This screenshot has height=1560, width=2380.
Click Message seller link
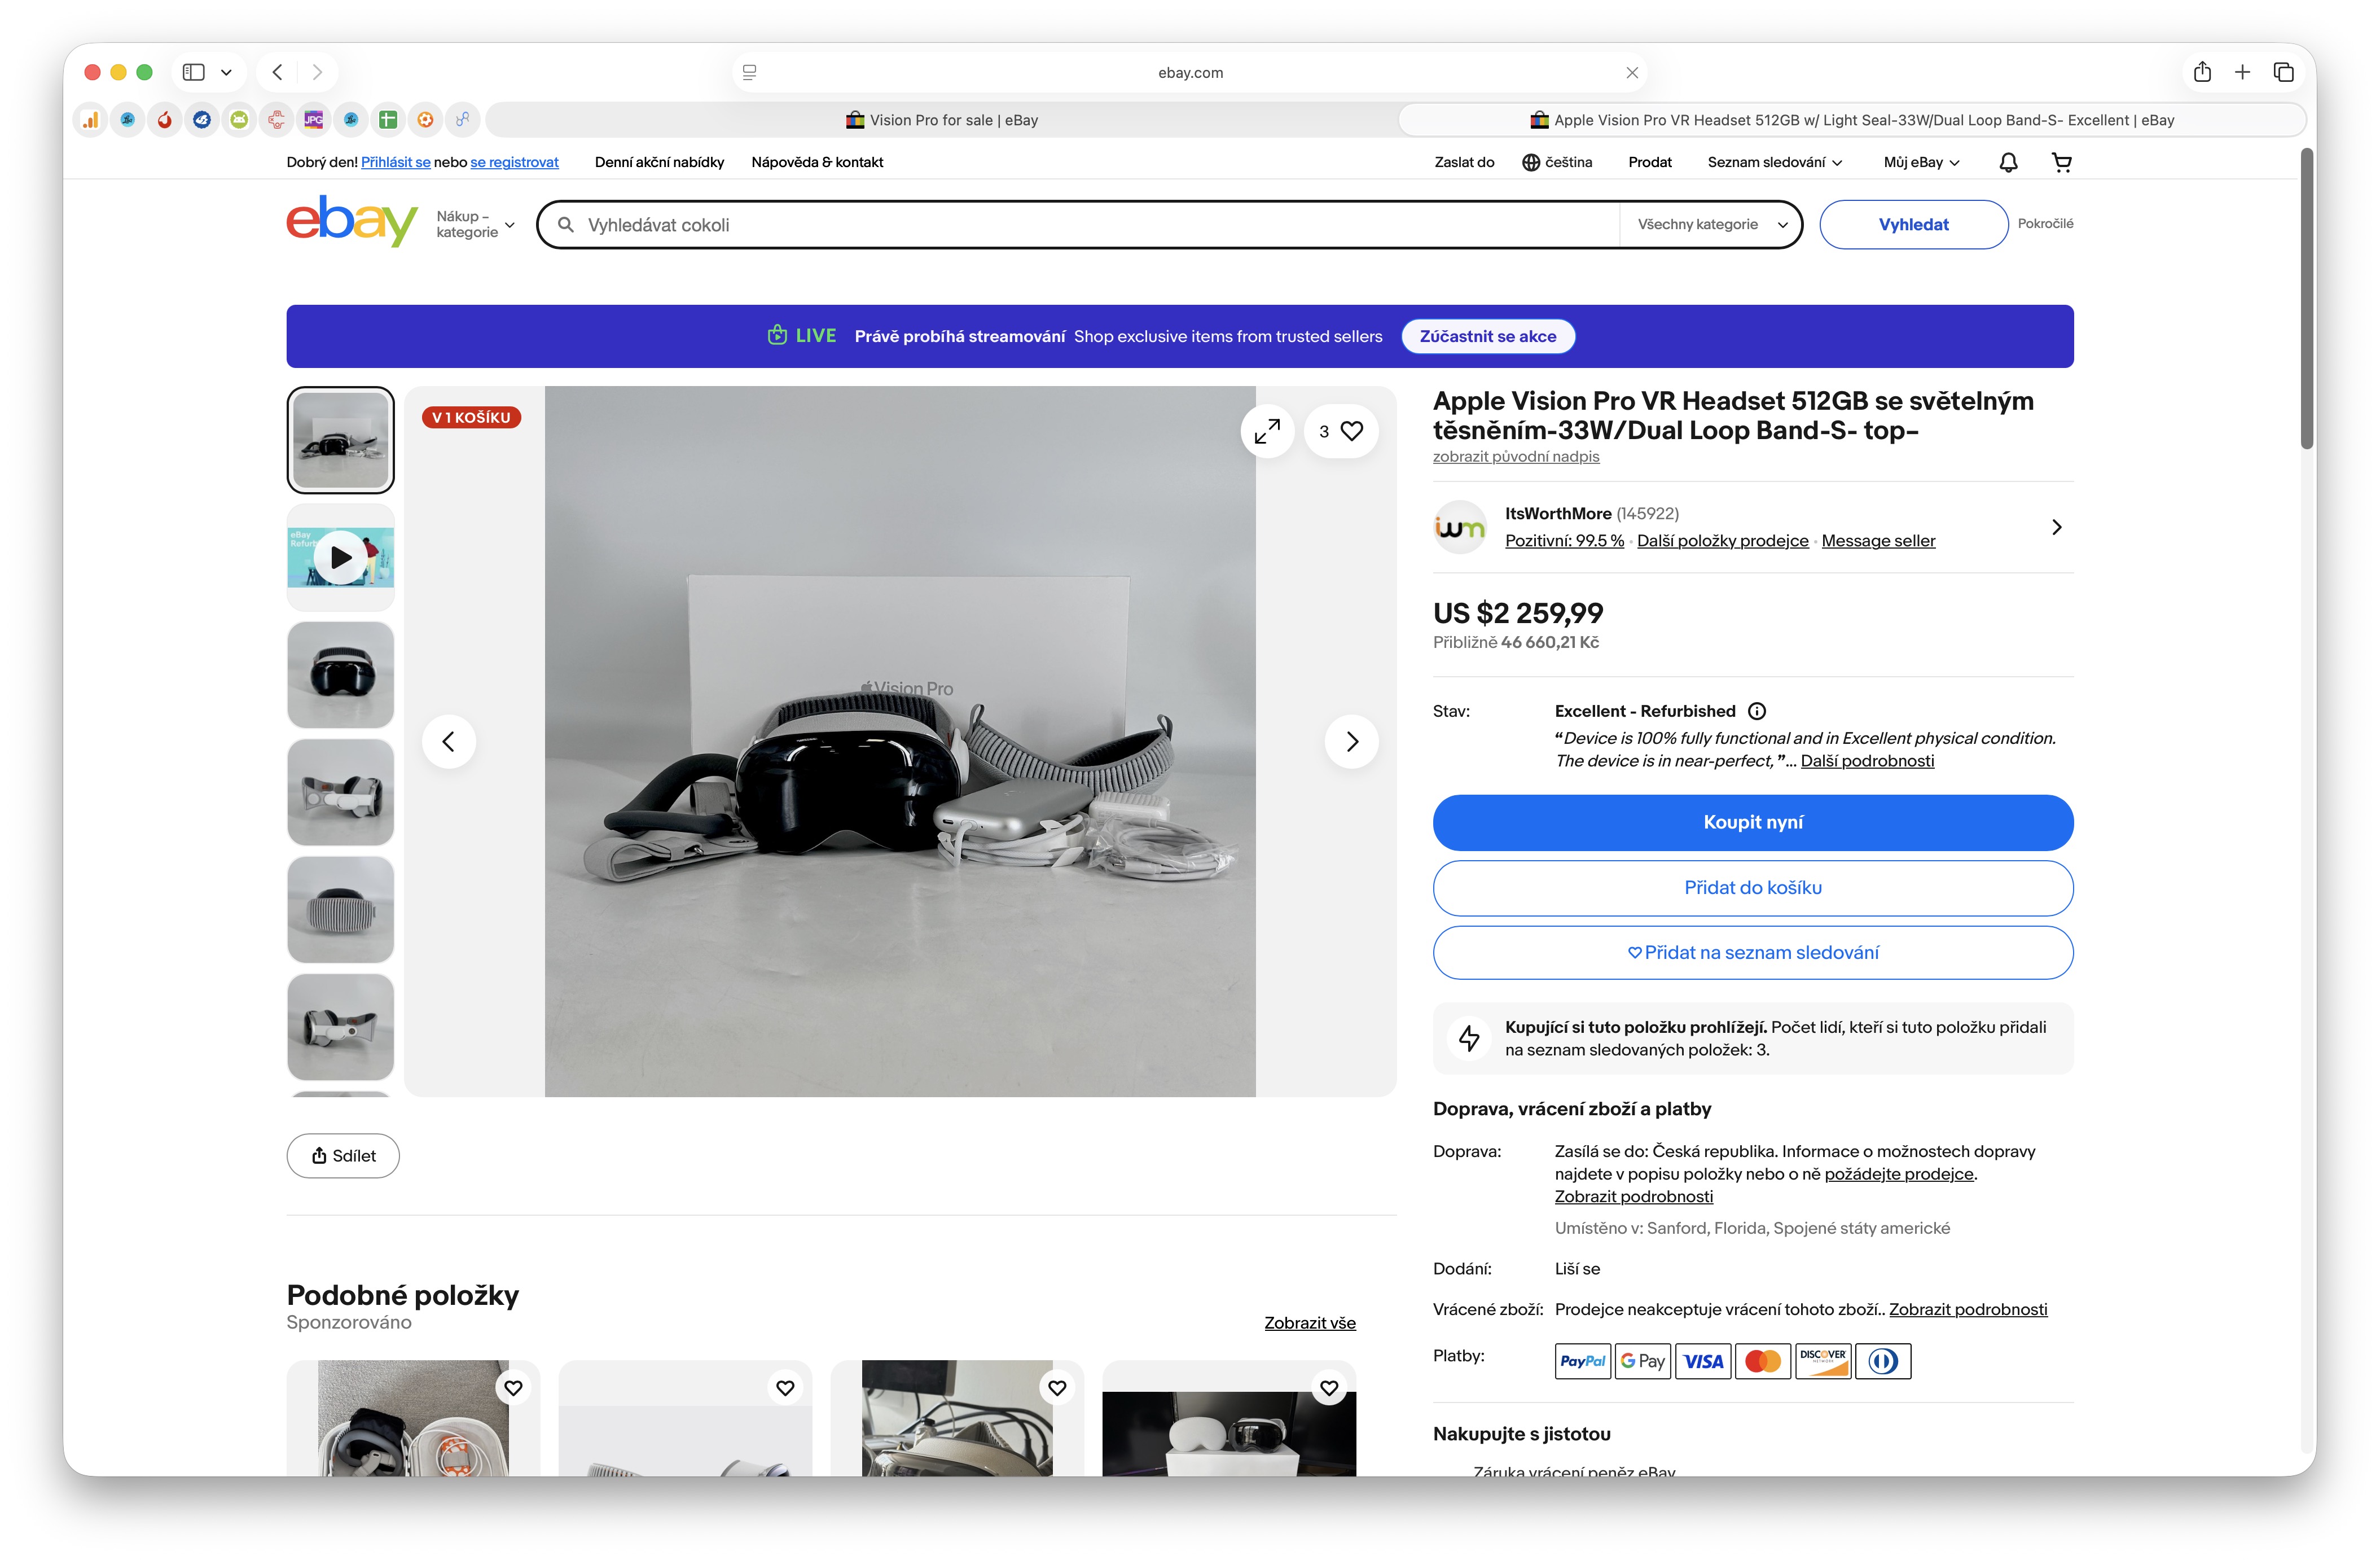pos(1877,541)
